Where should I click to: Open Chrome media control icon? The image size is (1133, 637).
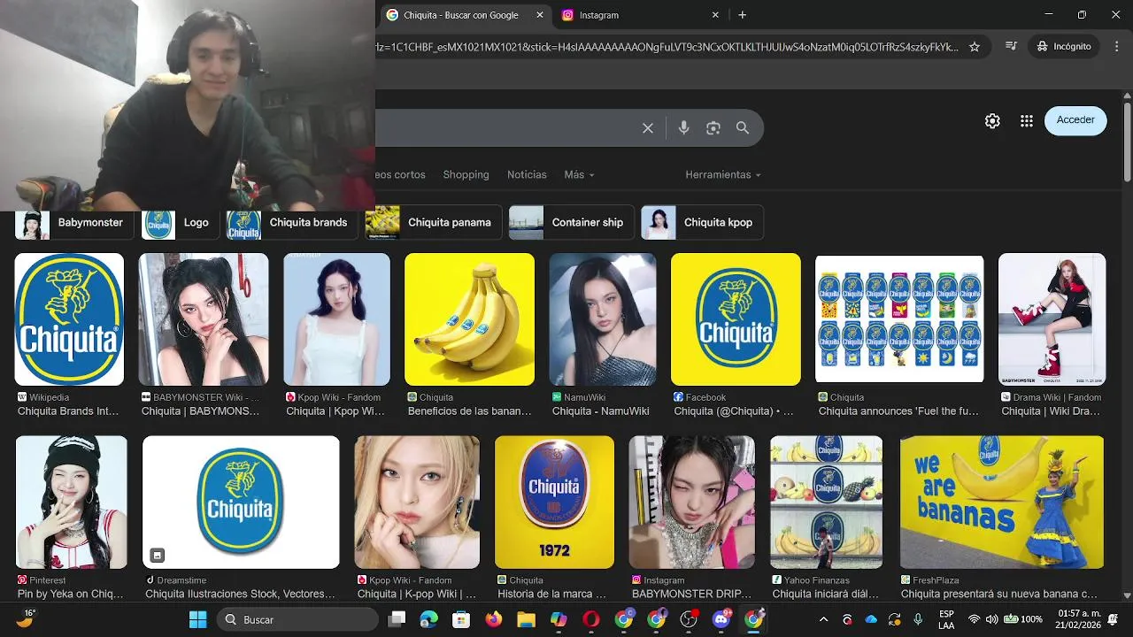(x=1011, y=46)
